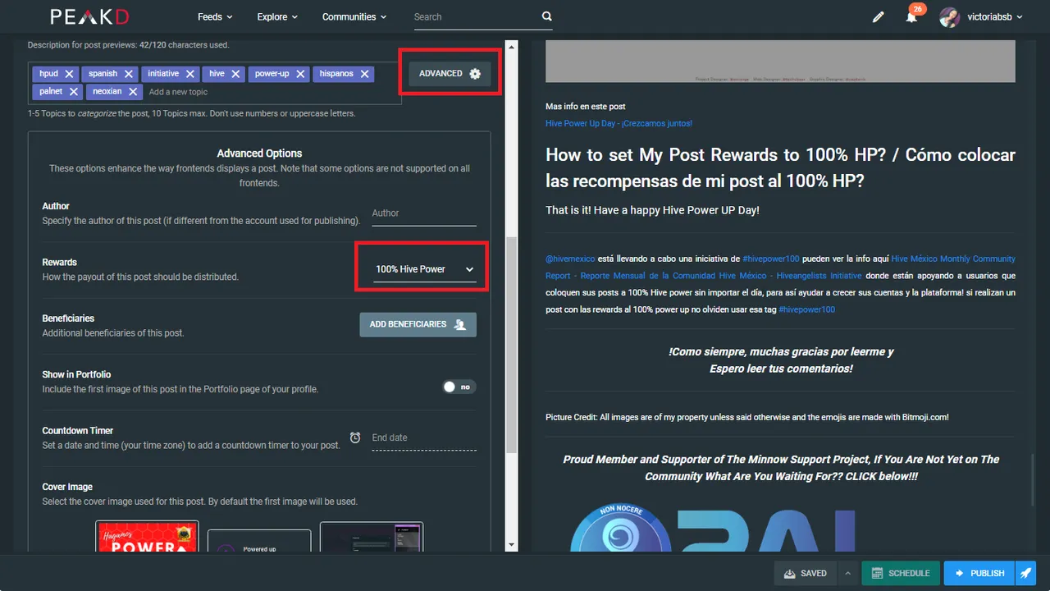Remove the hispanos topic tag
This screenshot has height=591, width=1050.
point(364,74)
